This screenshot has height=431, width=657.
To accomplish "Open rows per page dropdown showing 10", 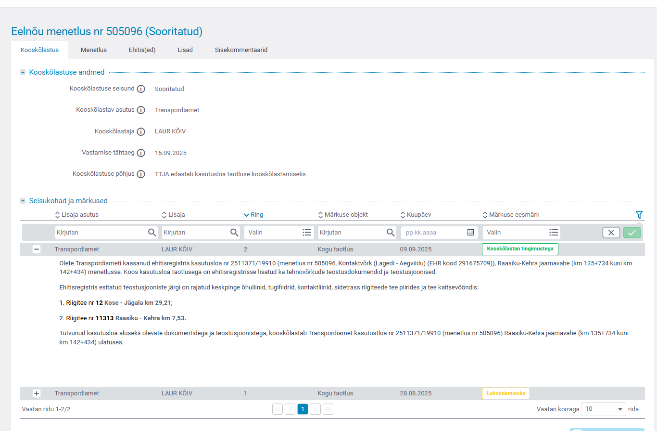I will click(603, 409).
